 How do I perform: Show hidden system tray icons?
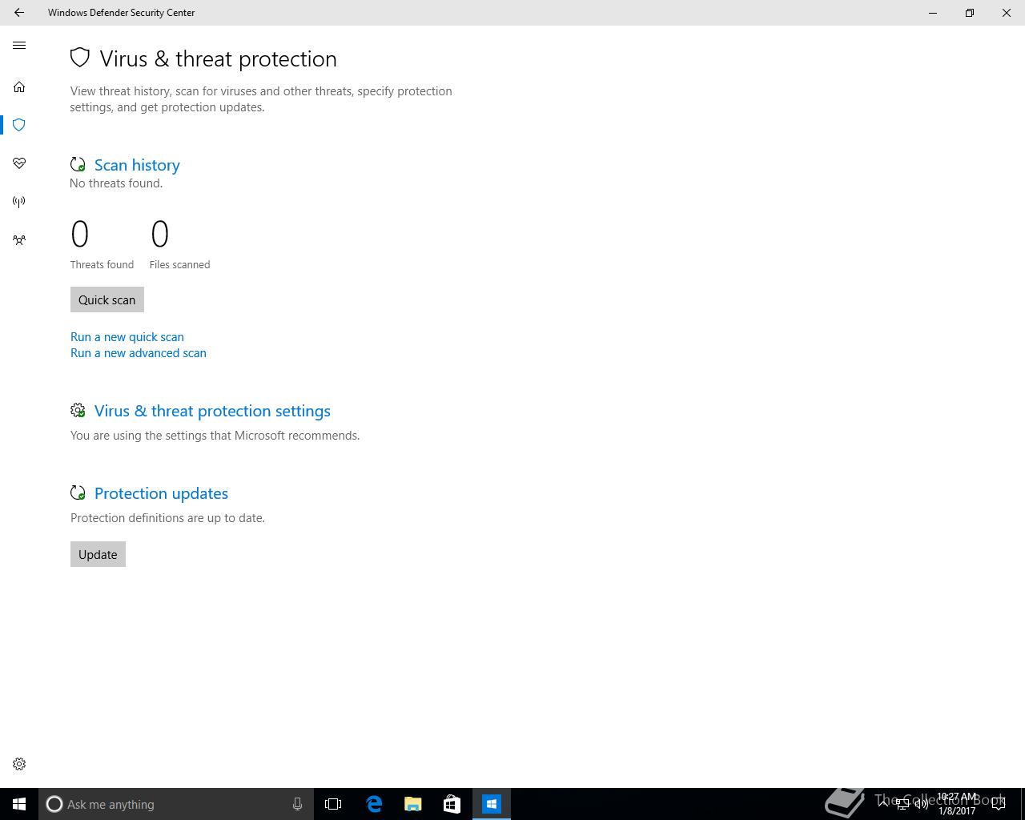(883, 804)
